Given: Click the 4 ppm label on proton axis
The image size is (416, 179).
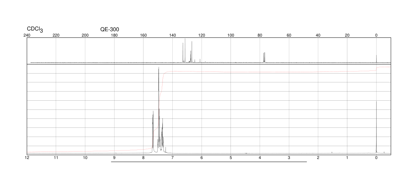Looking at the screenshot, I should click(x=260, y=158).
